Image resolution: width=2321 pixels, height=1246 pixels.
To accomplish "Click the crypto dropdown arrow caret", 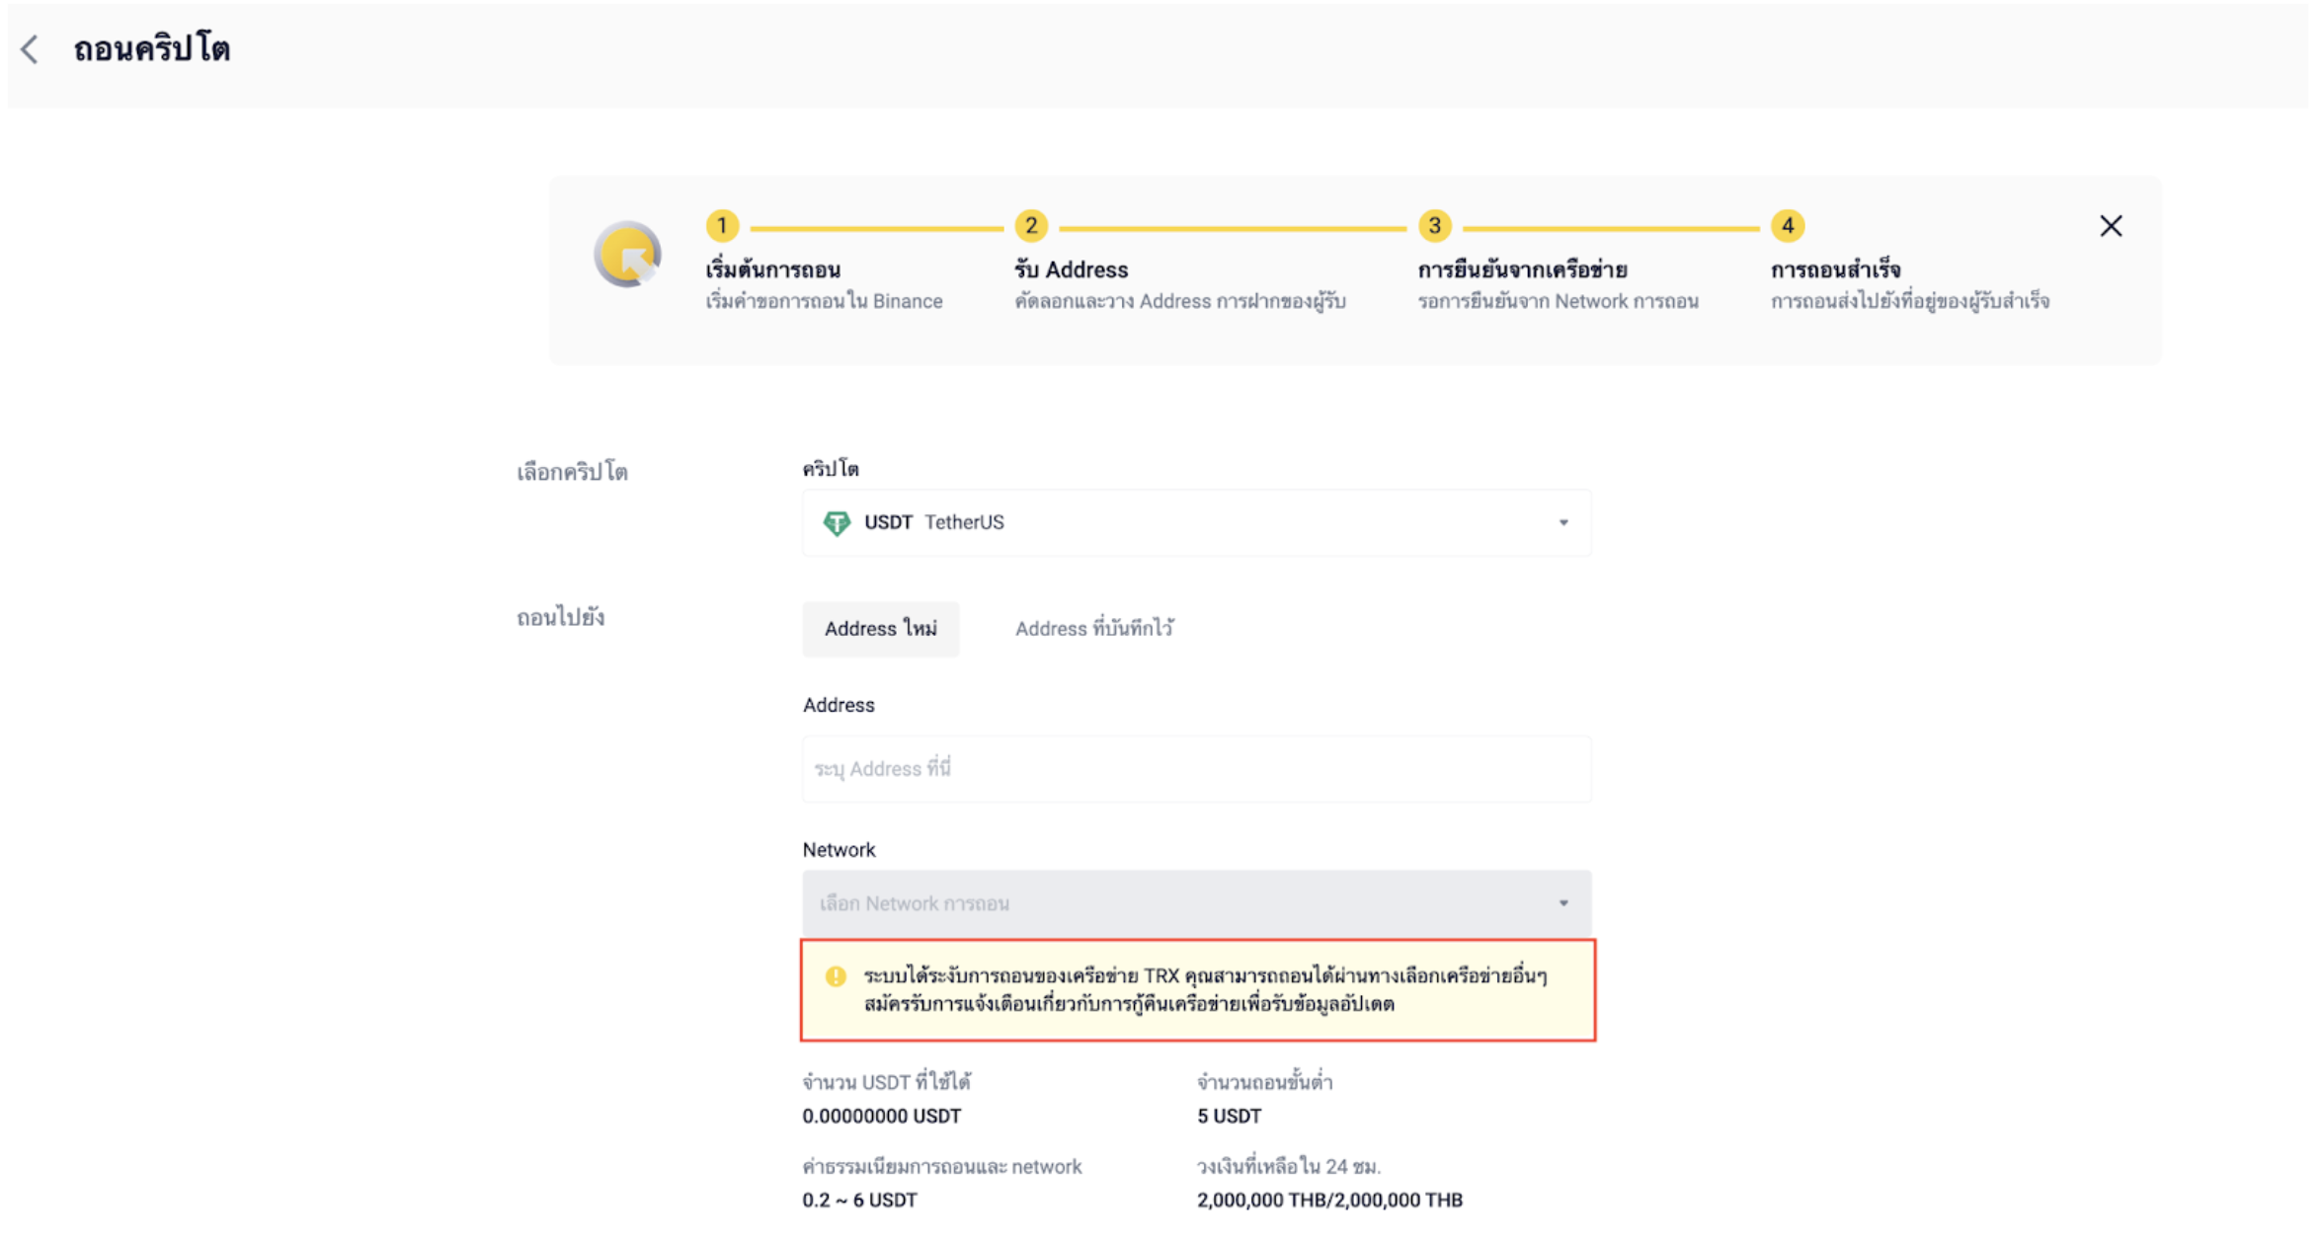I will (1562, 522).
